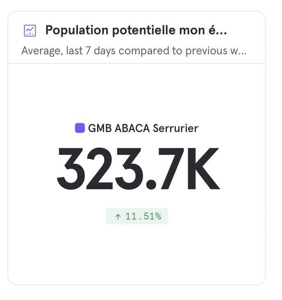The image size is (282, 300).
Task: Click the 323.7K metric value
Action: click(138, 168)
